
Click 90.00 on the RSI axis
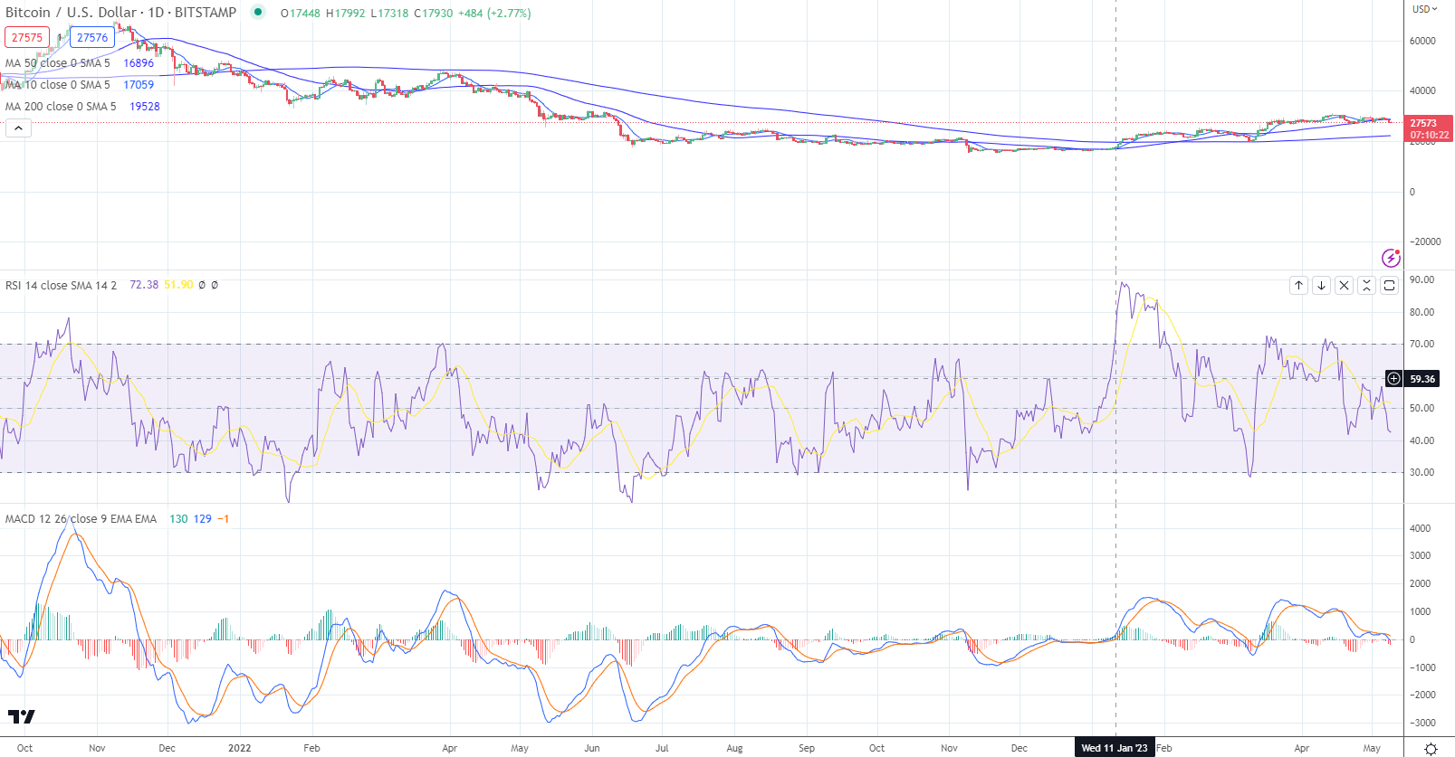[1422, 279]
